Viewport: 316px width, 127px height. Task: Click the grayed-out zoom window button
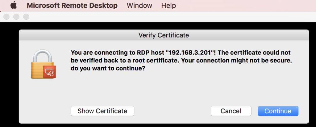26,17
